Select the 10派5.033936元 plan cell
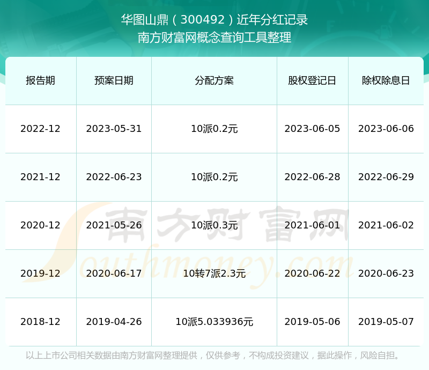429x370 pixels. (214, 322)
